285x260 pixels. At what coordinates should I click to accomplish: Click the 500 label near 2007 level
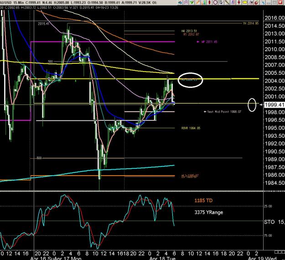point(50,62)
